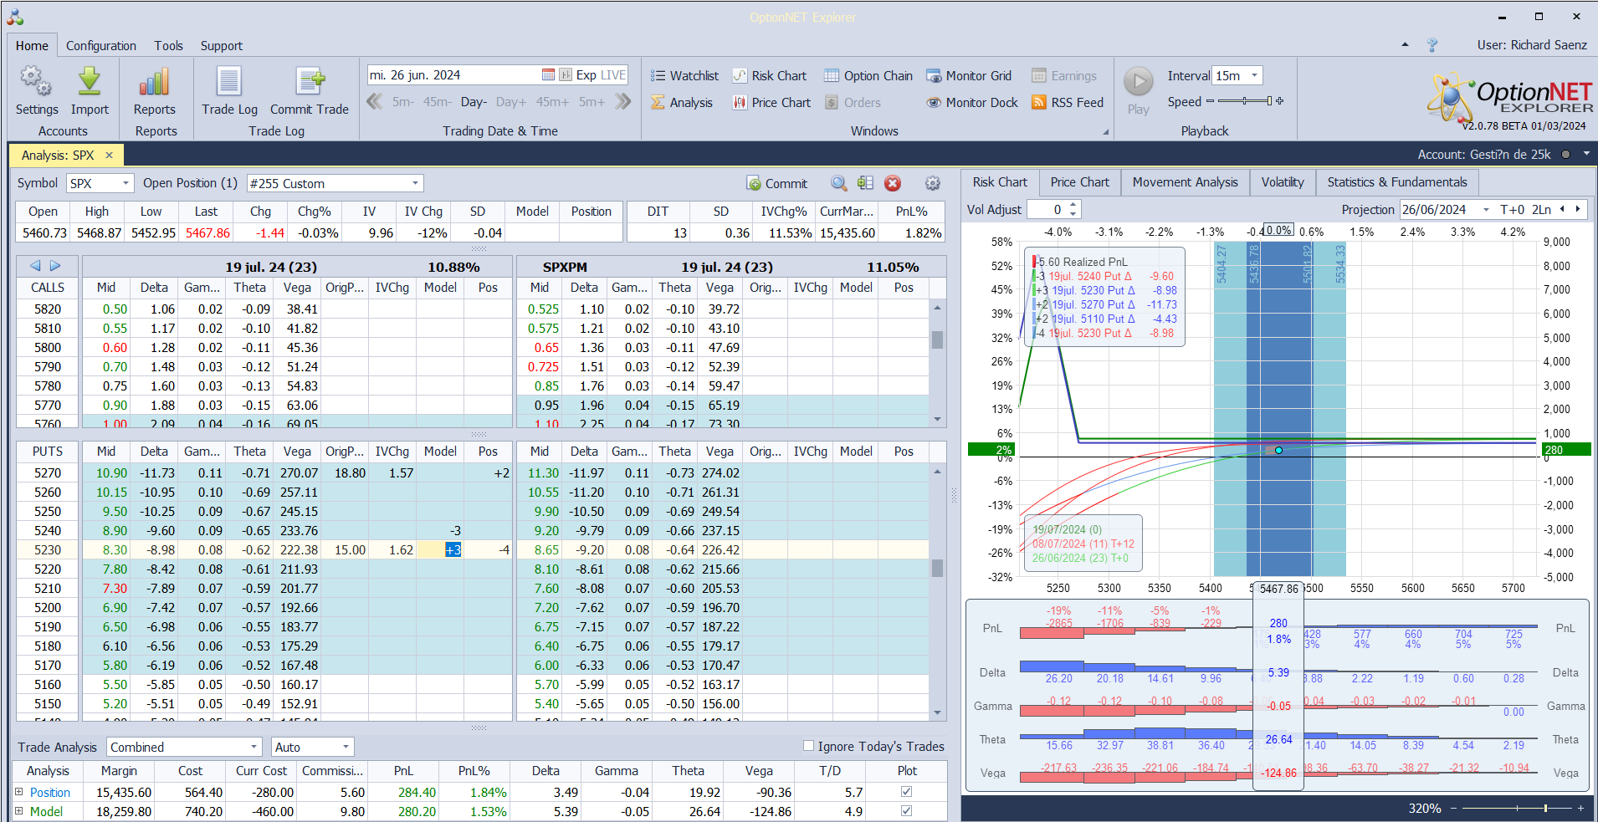
Task: Switch to the Movement Analysis tab
Action: click(1185, 182)
